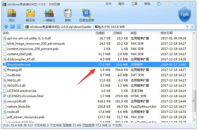Viewport: 198px width, 130px height.
Task: Select libGLESv2.dll file name
Action: 16,85
